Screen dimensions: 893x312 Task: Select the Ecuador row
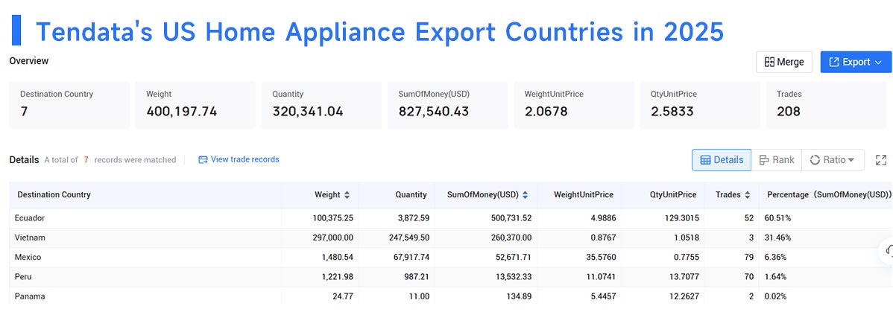(x=450, y=218)
